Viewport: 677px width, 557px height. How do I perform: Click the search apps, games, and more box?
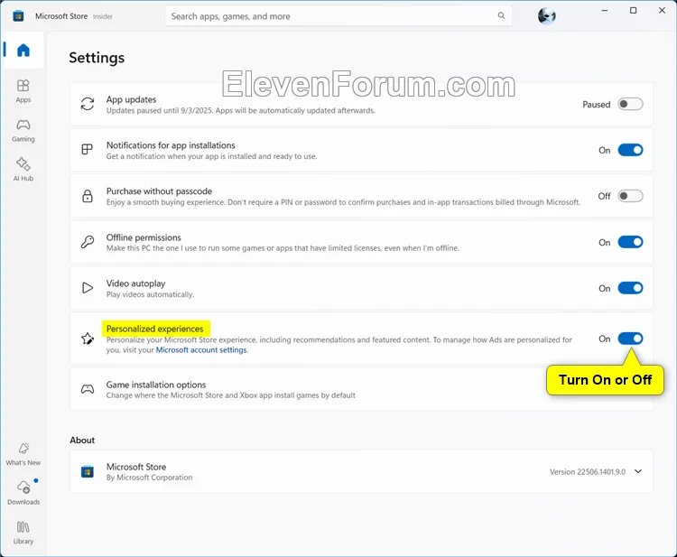pos(338,16)
